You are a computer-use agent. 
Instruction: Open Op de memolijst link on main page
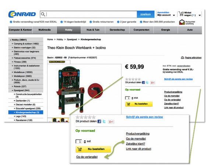tap(172, 96)
